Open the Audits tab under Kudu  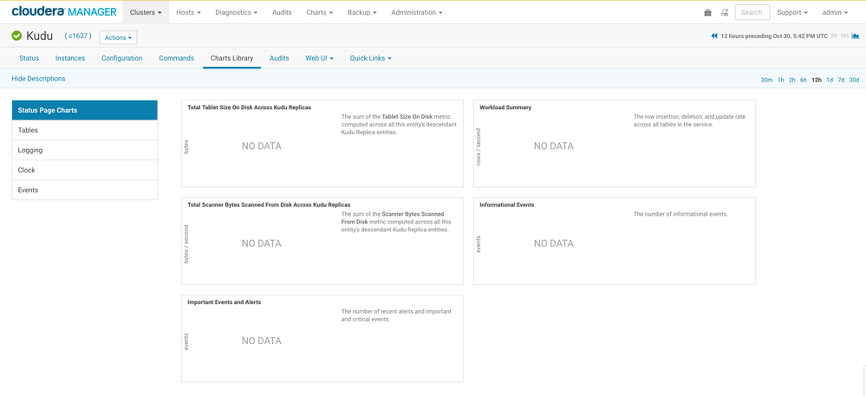tap(279, 58)
